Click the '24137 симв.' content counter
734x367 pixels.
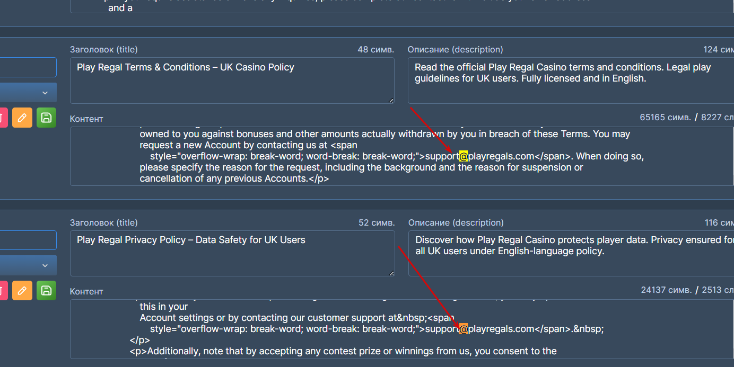(x=666, y=290)
